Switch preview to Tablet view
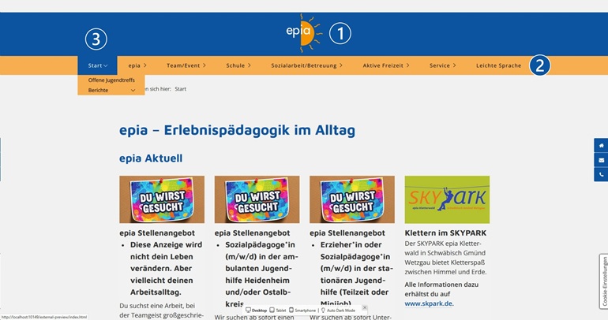Screen dimensions: 608x320 click(x=280, y=311)
